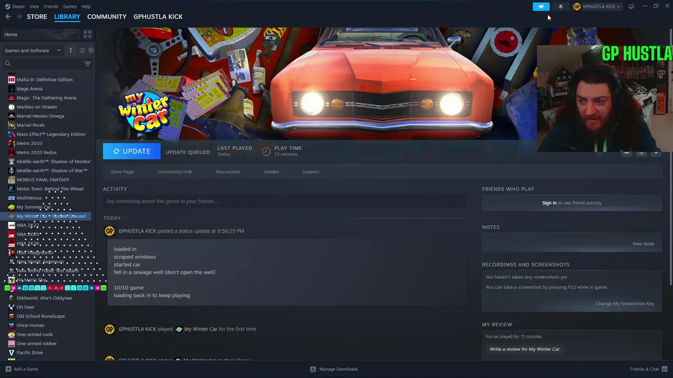This screenshot has width=673, height=378.
Task: Click the activity status input field
Action: tap(285, 201)
